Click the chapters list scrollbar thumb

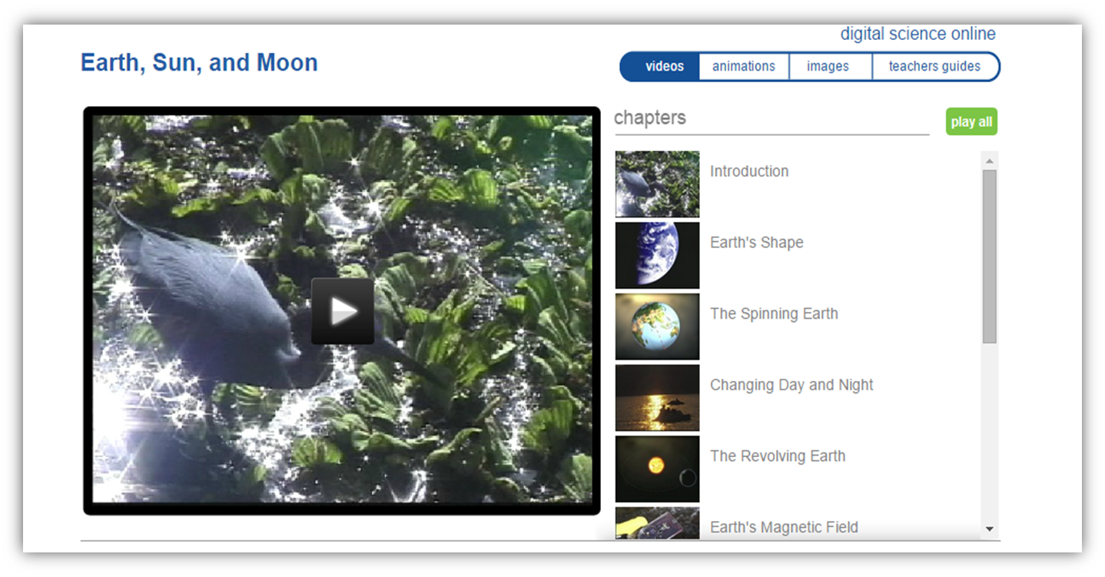pos(990,257)
